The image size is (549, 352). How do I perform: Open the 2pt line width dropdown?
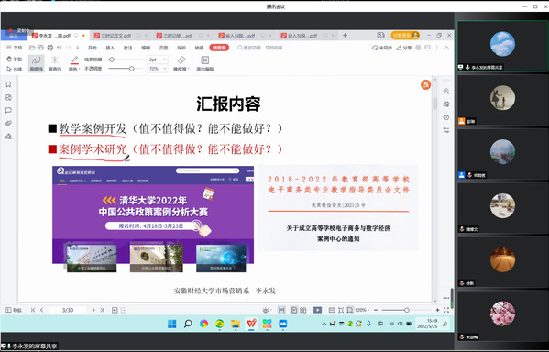[158, 60]
